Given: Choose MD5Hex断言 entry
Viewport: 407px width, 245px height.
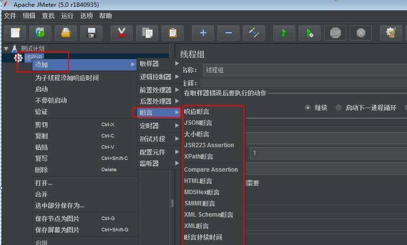Looking at the screenshot, I should click(x=202, y=192).
